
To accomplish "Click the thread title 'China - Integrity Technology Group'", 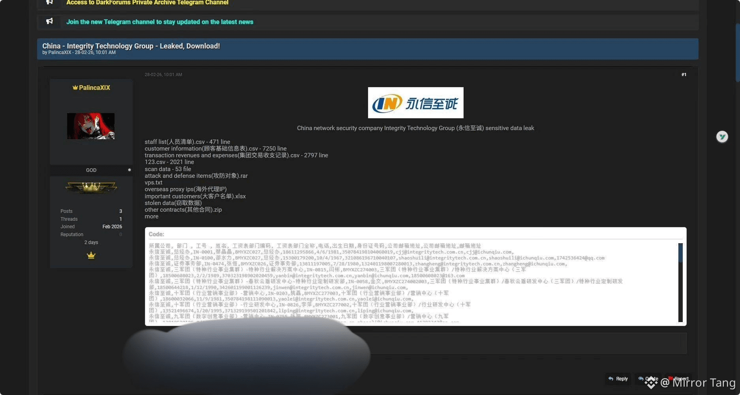I will pos(131,46).
